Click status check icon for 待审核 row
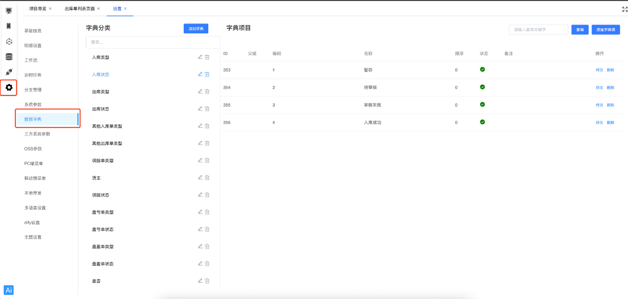The image size is (628, 299). pos(483,87)
